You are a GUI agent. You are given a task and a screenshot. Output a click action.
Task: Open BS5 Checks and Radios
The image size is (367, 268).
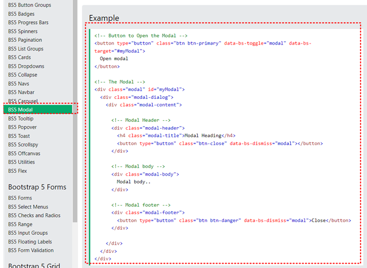[x=34, y=215]
